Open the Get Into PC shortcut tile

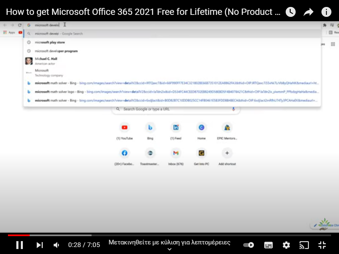pyautogui.click(x=201, y=156)
